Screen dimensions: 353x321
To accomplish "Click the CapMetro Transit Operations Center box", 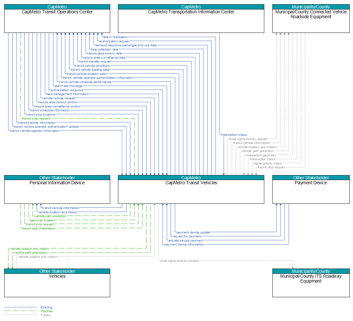I will coord(57,19).
